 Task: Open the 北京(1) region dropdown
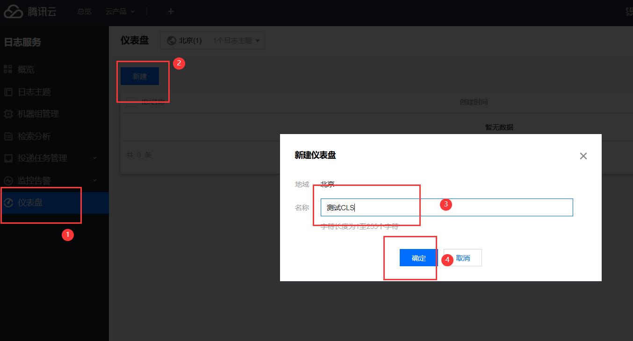213,41
